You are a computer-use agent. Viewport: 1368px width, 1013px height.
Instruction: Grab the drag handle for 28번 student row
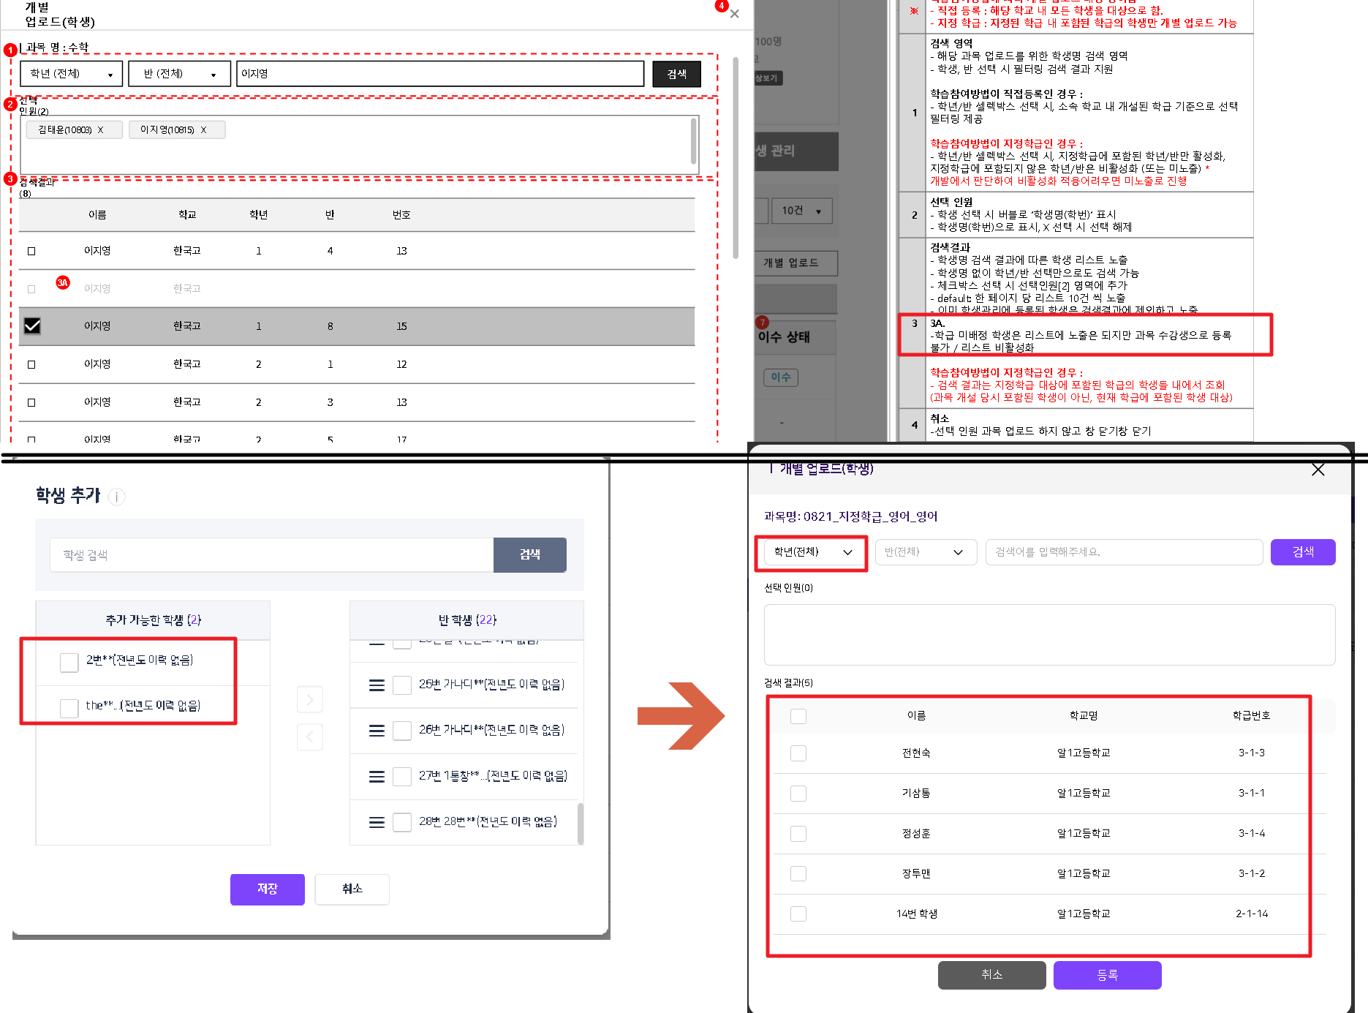click(377, 822)
